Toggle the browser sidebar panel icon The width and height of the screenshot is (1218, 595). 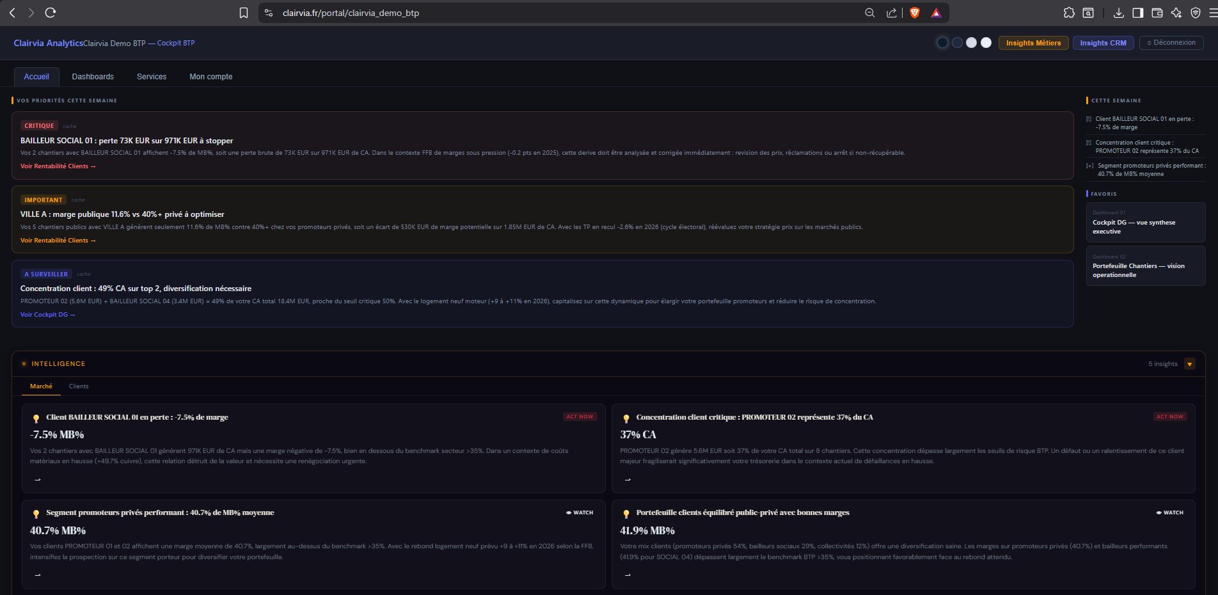click(x=1138, y=13)
